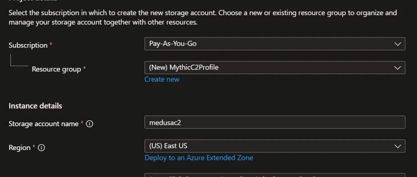Click info icon beside Storage account name
This screenshot has height=177, width=417.
[x=90, y=124]
